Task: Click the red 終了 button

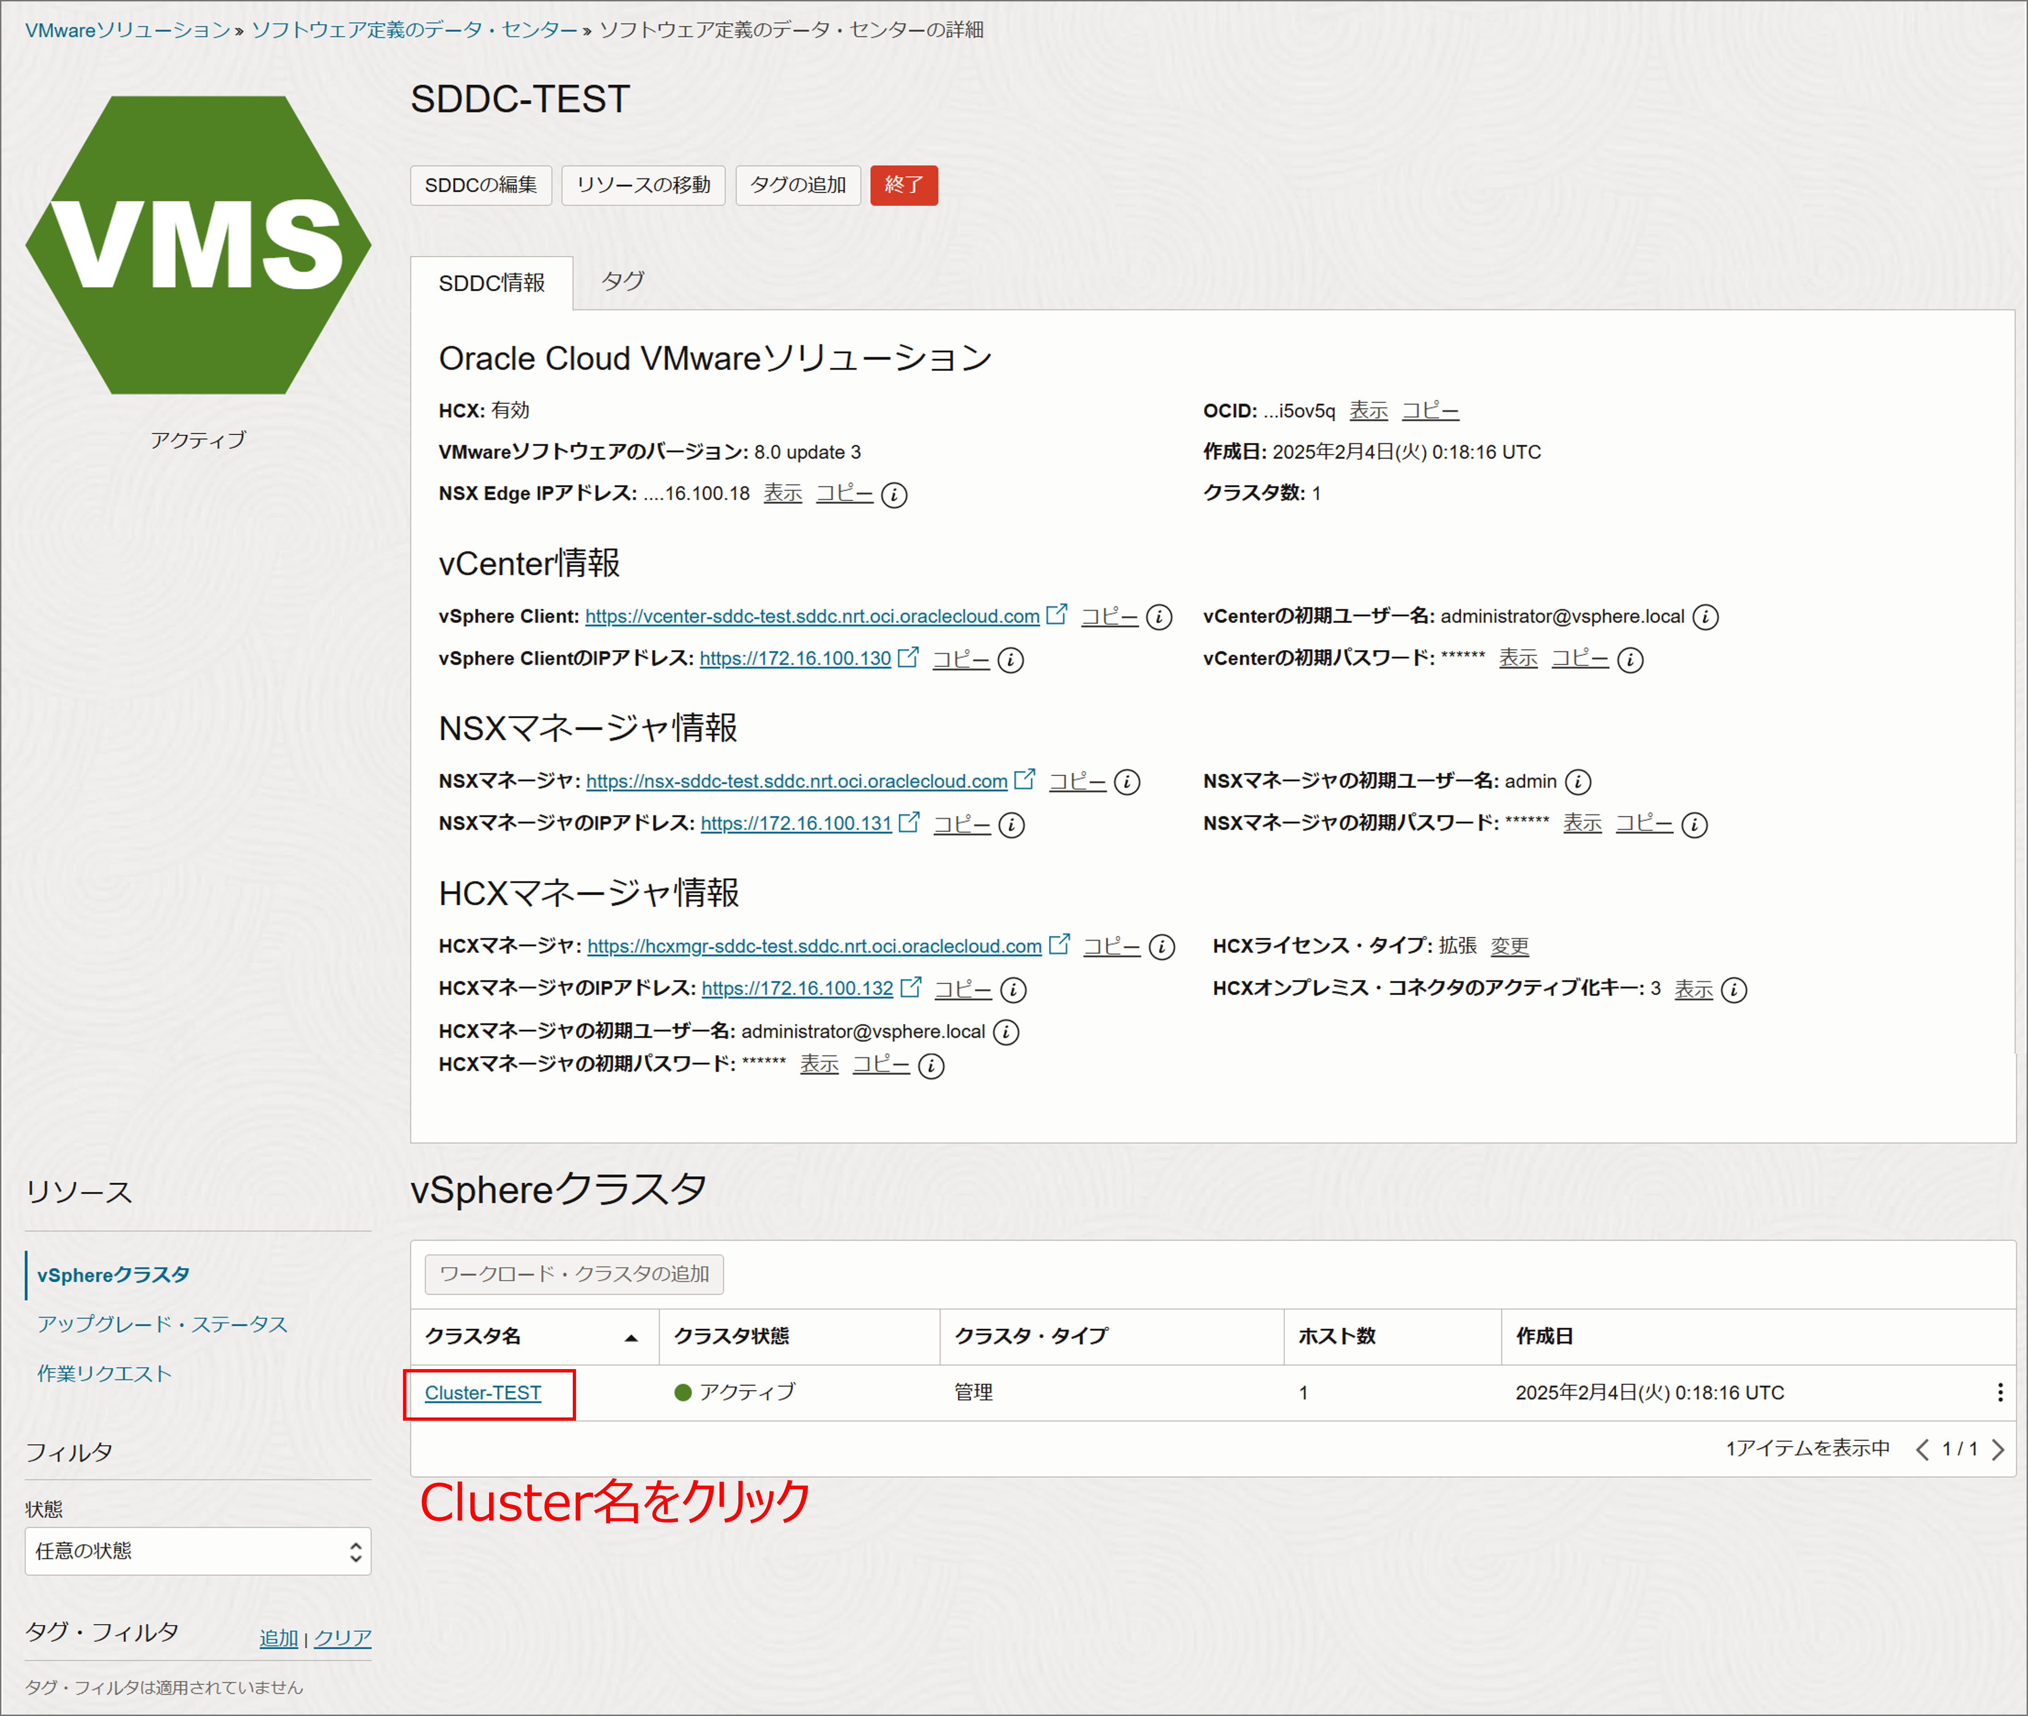Action: tap(904, 185)
